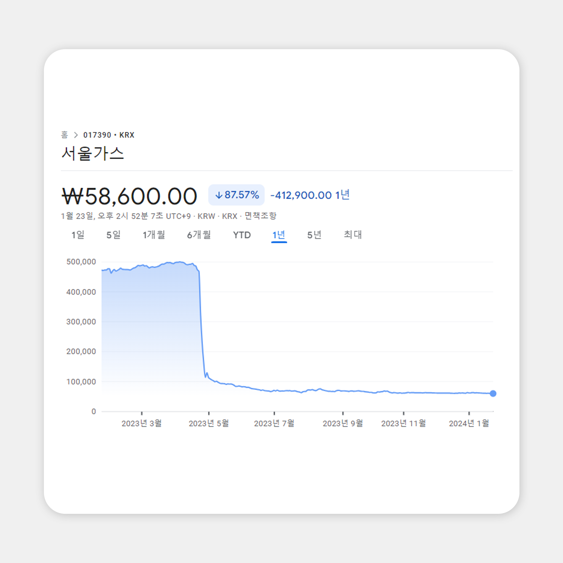Click the 2023년 5월 axis label
The width and height of the screenshot is (563, 563).
click(x=209, y=423)
